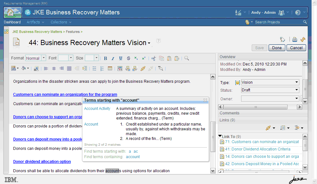
Task: Open the Account Activity term link
Action: pyautogui.click(x=97, y=109)
